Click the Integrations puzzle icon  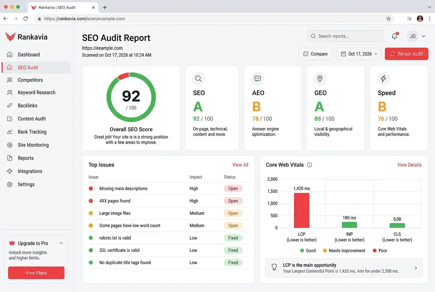point(10,171)
